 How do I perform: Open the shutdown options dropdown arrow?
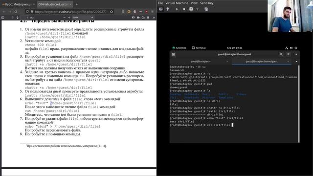coord(197,9)
